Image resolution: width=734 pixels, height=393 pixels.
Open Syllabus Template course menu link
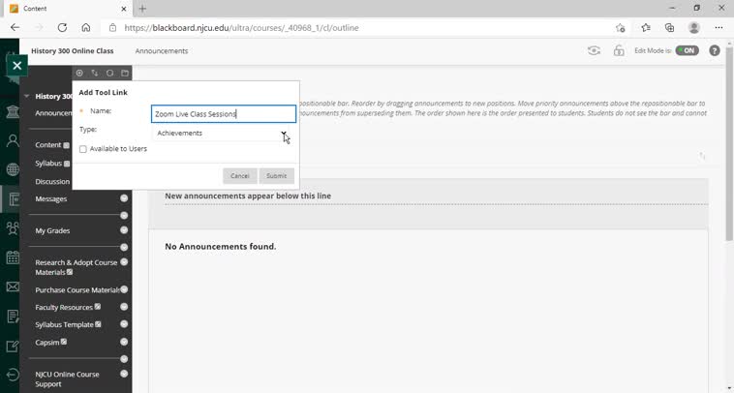click(65, 324)
